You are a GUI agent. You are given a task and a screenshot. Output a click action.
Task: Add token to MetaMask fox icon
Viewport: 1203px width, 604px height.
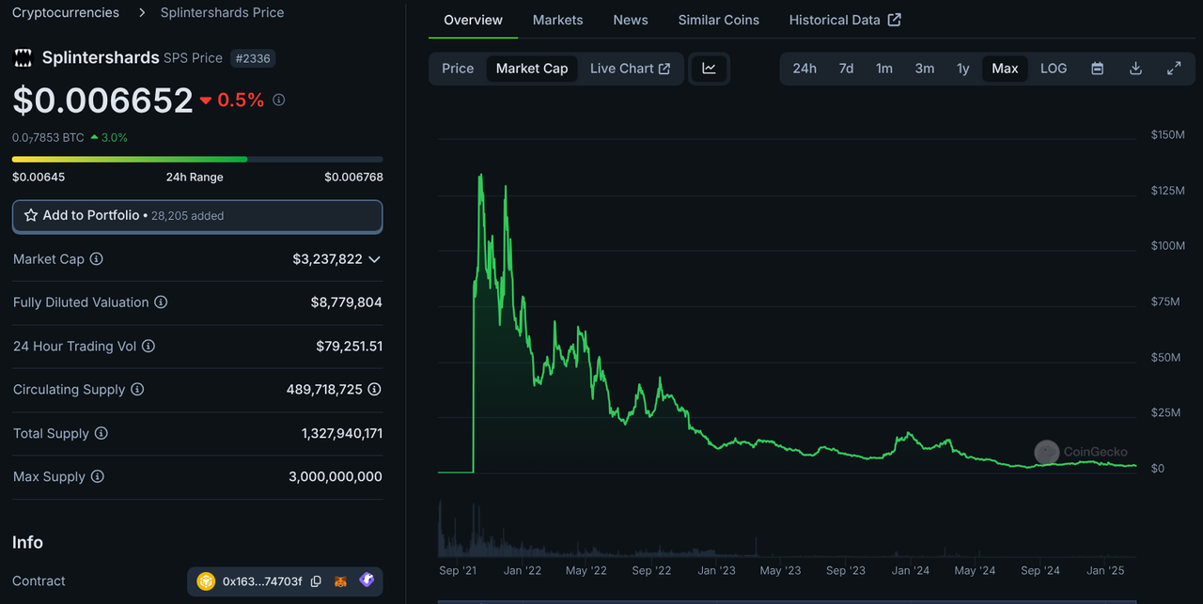[341, 581]
